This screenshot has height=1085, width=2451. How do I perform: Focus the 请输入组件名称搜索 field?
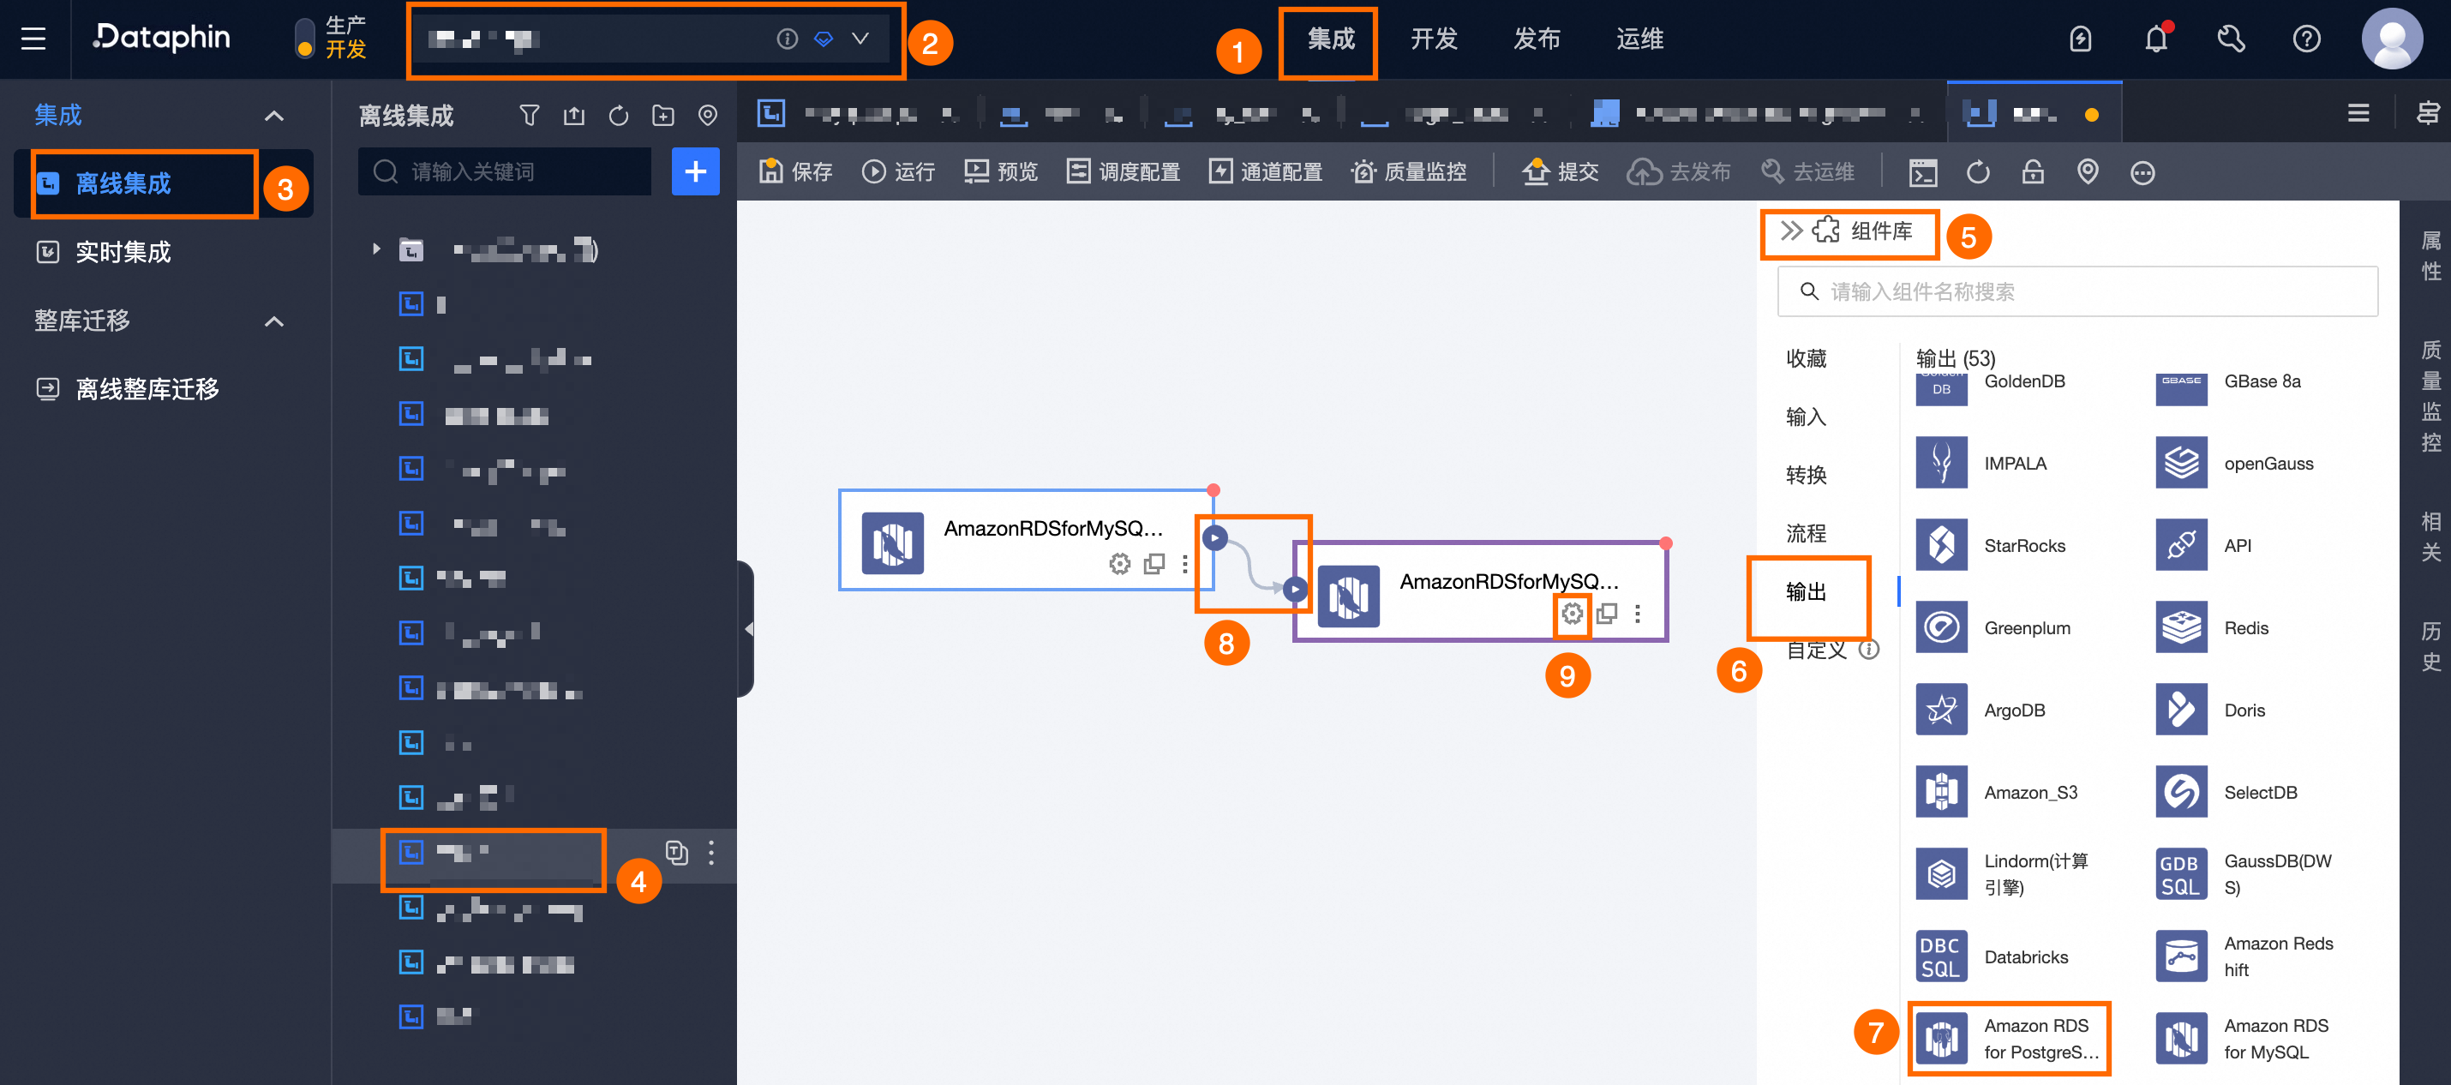[2077, 291]
